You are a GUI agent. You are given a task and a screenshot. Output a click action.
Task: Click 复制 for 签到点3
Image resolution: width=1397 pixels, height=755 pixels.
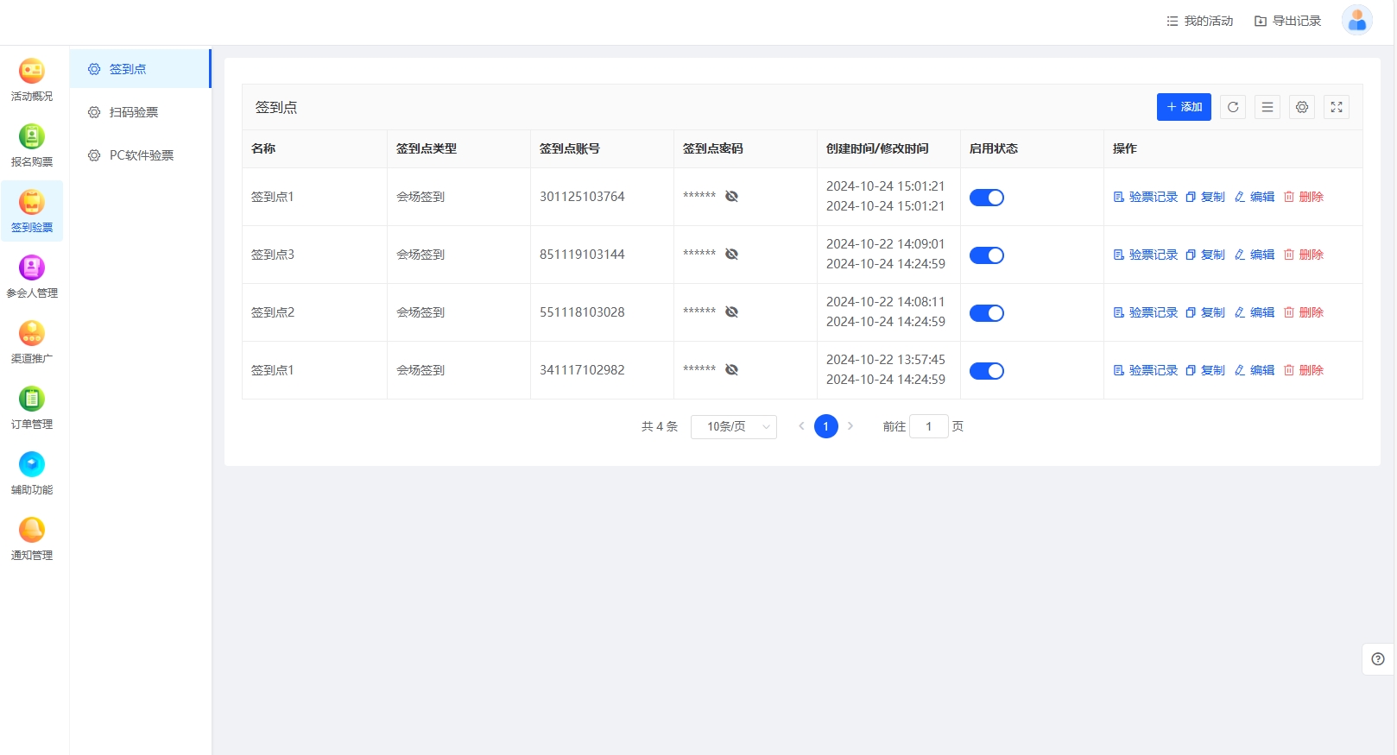click(x=1205, y=255)
